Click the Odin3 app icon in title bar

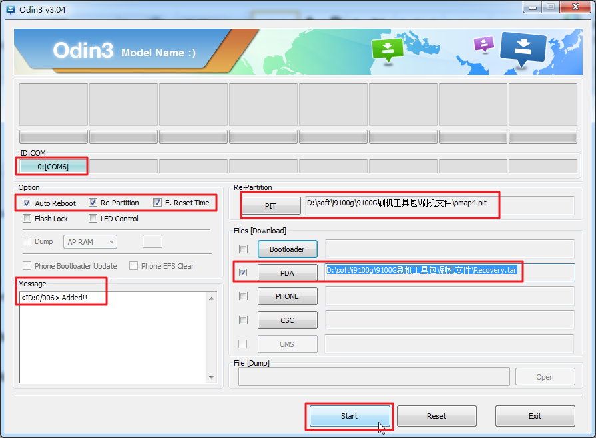(x=11, y=9)
